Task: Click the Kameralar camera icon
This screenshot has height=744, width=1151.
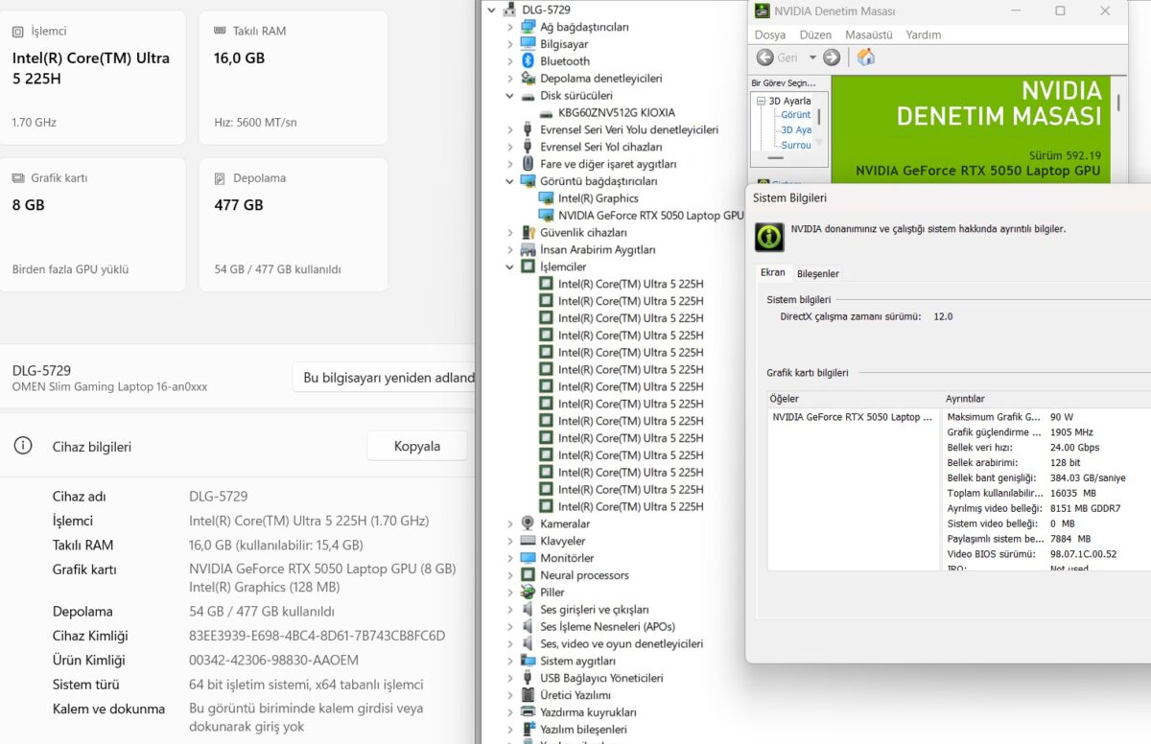Action: (528, 523)
